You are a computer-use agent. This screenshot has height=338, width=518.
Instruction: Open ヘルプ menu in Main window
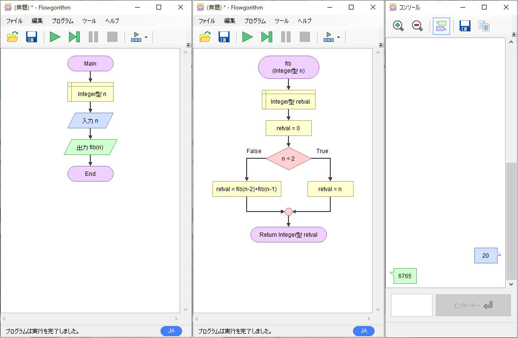coord(112,21)
